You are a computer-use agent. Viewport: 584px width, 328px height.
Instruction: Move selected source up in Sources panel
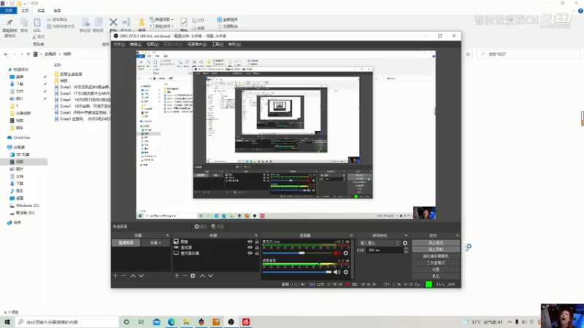click(202, 276)
